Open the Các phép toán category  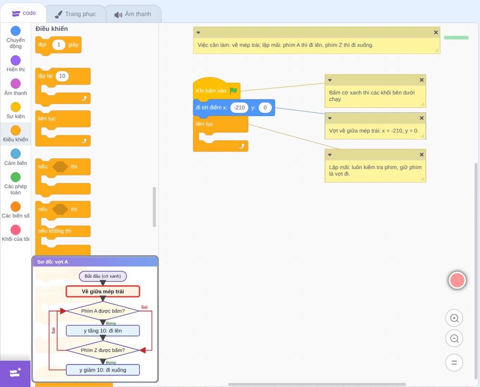[x=16, y=184]
